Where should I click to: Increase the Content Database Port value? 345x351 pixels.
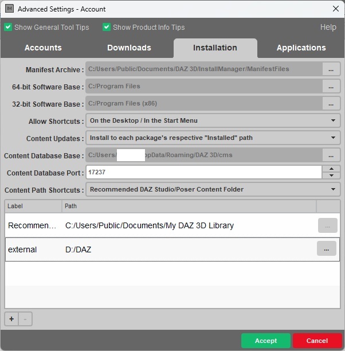[331, 169]
